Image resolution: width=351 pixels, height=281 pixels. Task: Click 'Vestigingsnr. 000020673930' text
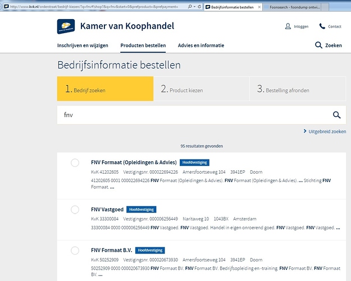tap(151, 260)
